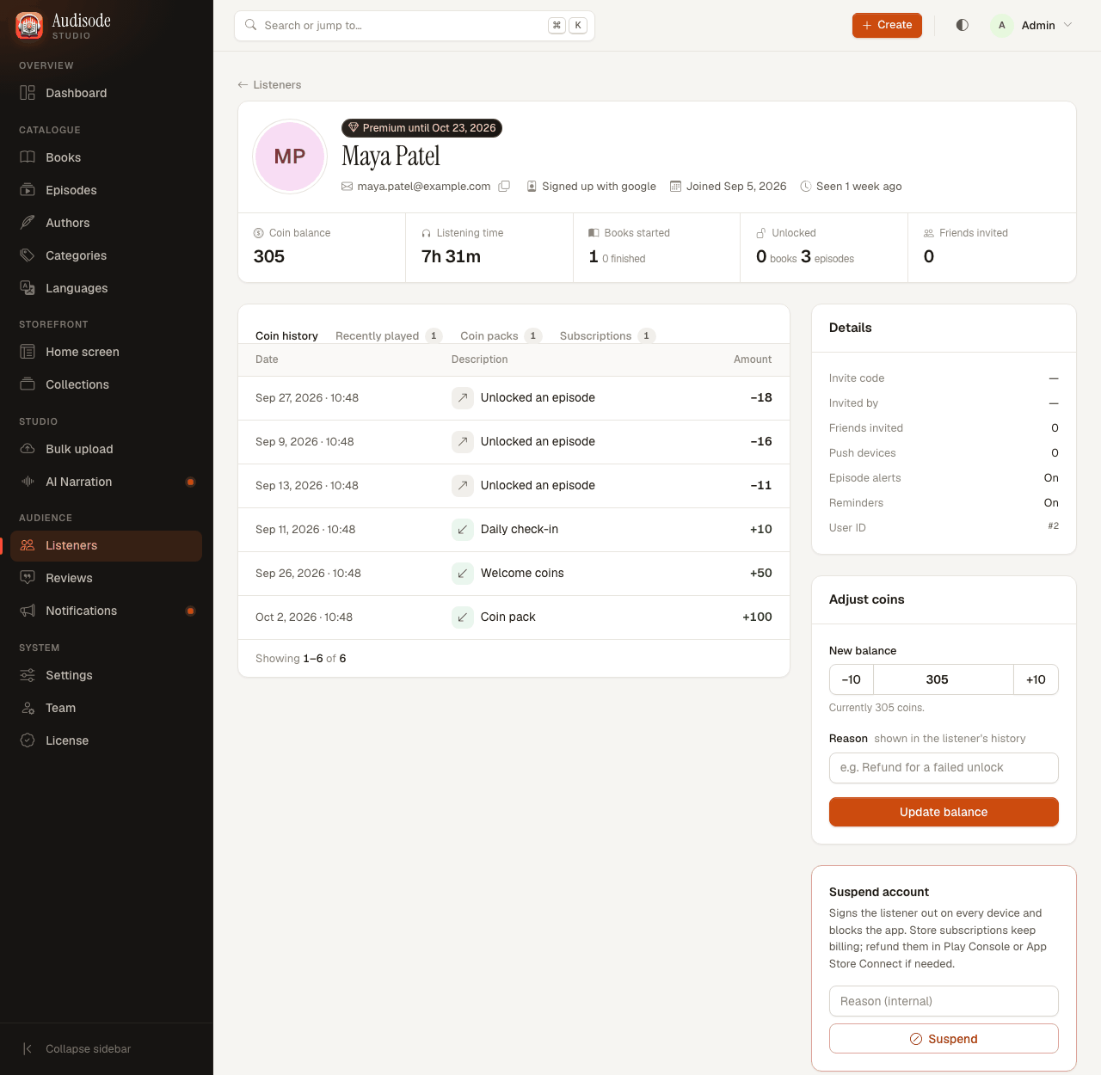Switch to the Subscriptions tab
Viewport: 1101px width, 1075px height.
607,335
